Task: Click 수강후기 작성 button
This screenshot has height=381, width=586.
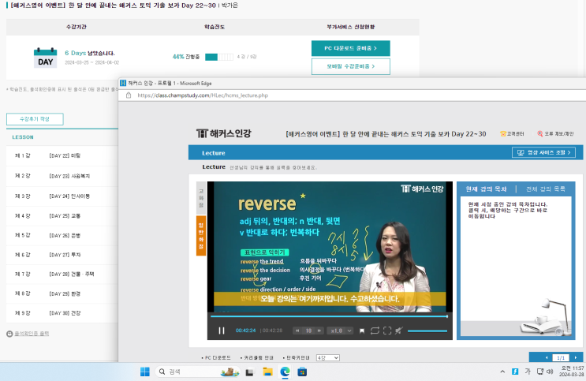Action: (x=35, y=119)
